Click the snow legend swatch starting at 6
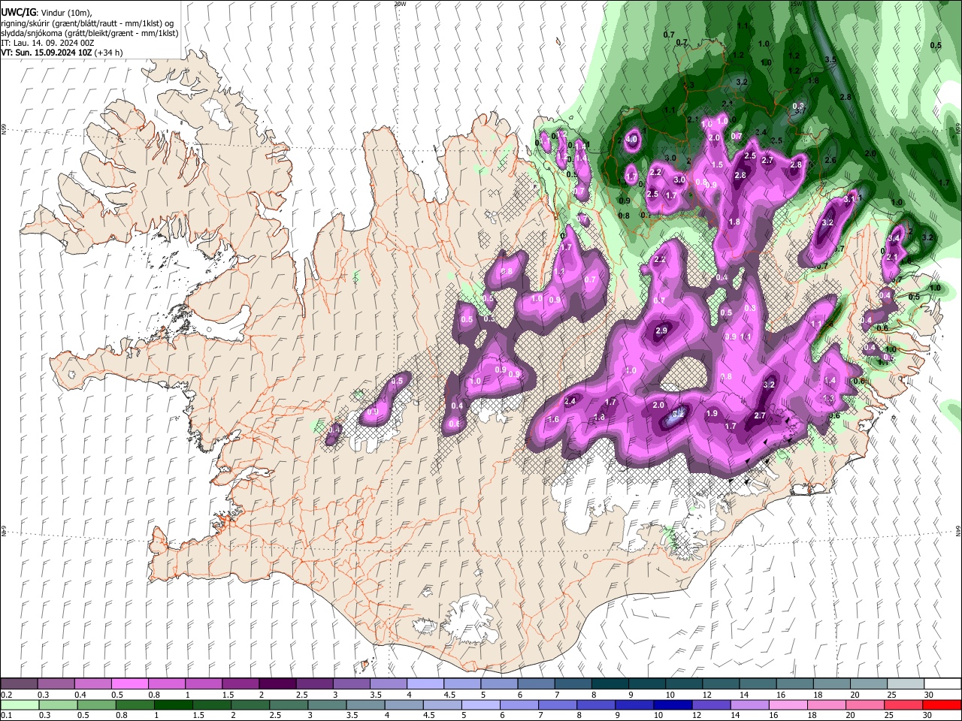962x721 pixels. click(535, 684)
